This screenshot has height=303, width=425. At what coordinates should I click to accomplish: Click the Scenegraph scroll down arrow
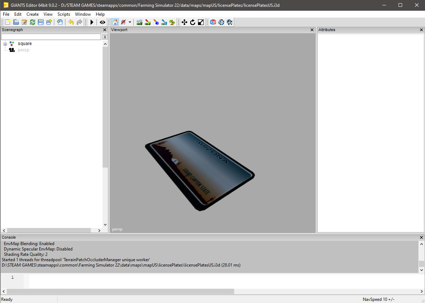(105, 225)
